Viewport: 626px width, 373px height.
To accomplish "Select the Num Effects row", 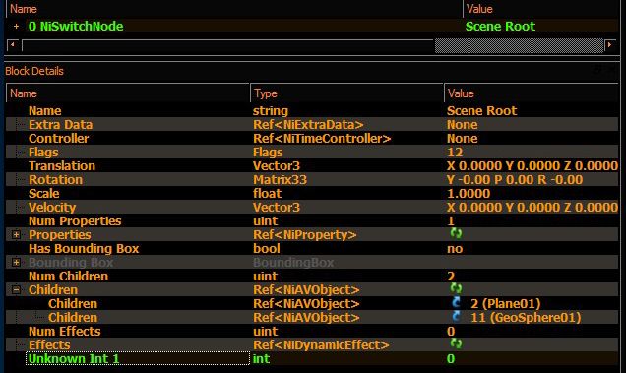I will click(x=312, y=331).
